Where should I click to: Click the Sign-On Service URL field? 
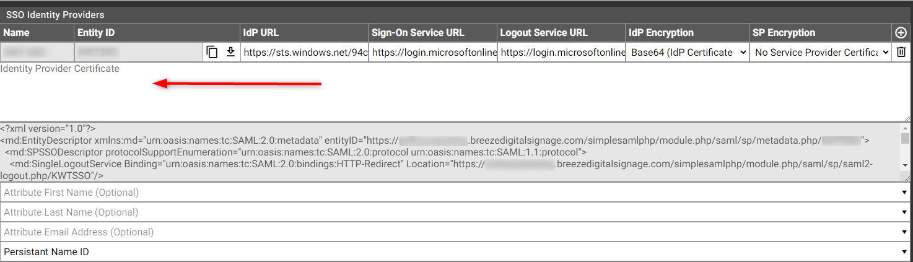(x=434, y=53)
